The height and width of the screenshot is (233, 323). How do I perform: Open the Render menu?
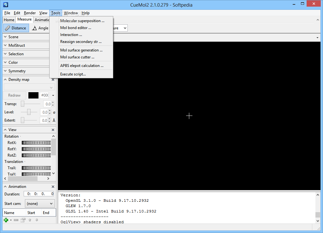(30, 13)
